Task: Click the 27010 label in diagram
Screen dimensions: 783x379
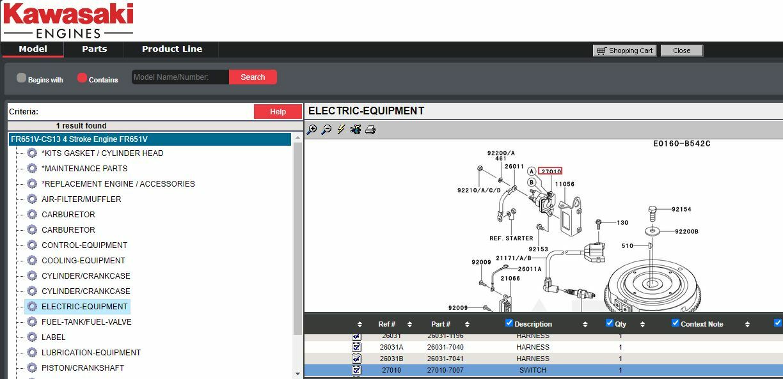Action: pyautogui.click(x=550, y=171)
